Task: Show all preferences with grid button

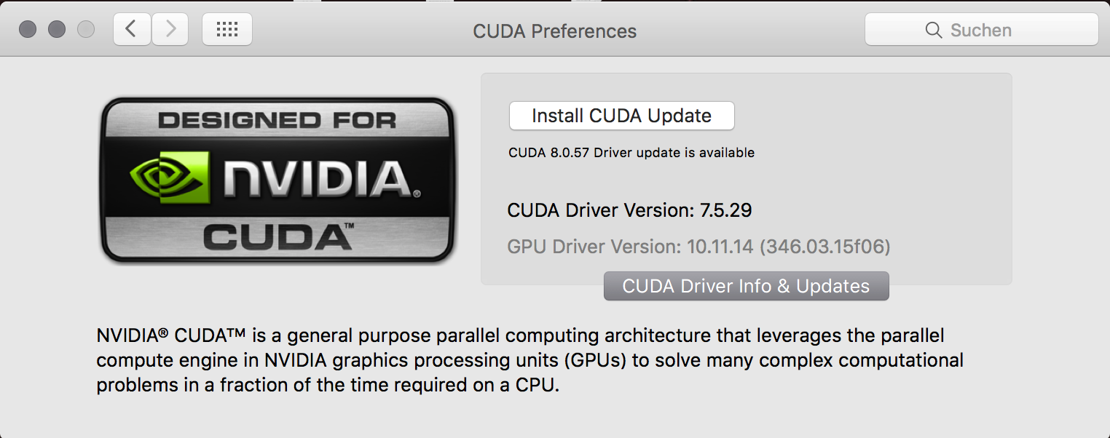Action: (227, 30)
